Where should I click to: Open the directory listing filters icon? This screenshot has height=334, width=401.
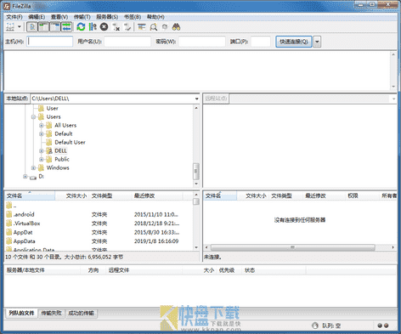tap(142, 27)
